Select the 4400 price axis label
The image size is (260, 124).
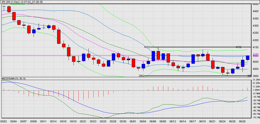[256, 11]
